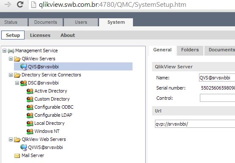Click the qvp://srvswbbi/ Url field
This screenshot has width=235, height=163.
pos(195,124)
